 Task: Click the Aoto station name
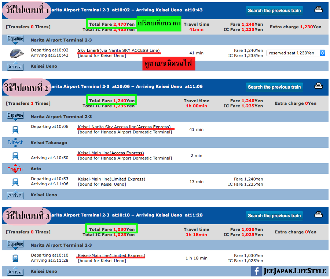(x=36, y=169)
